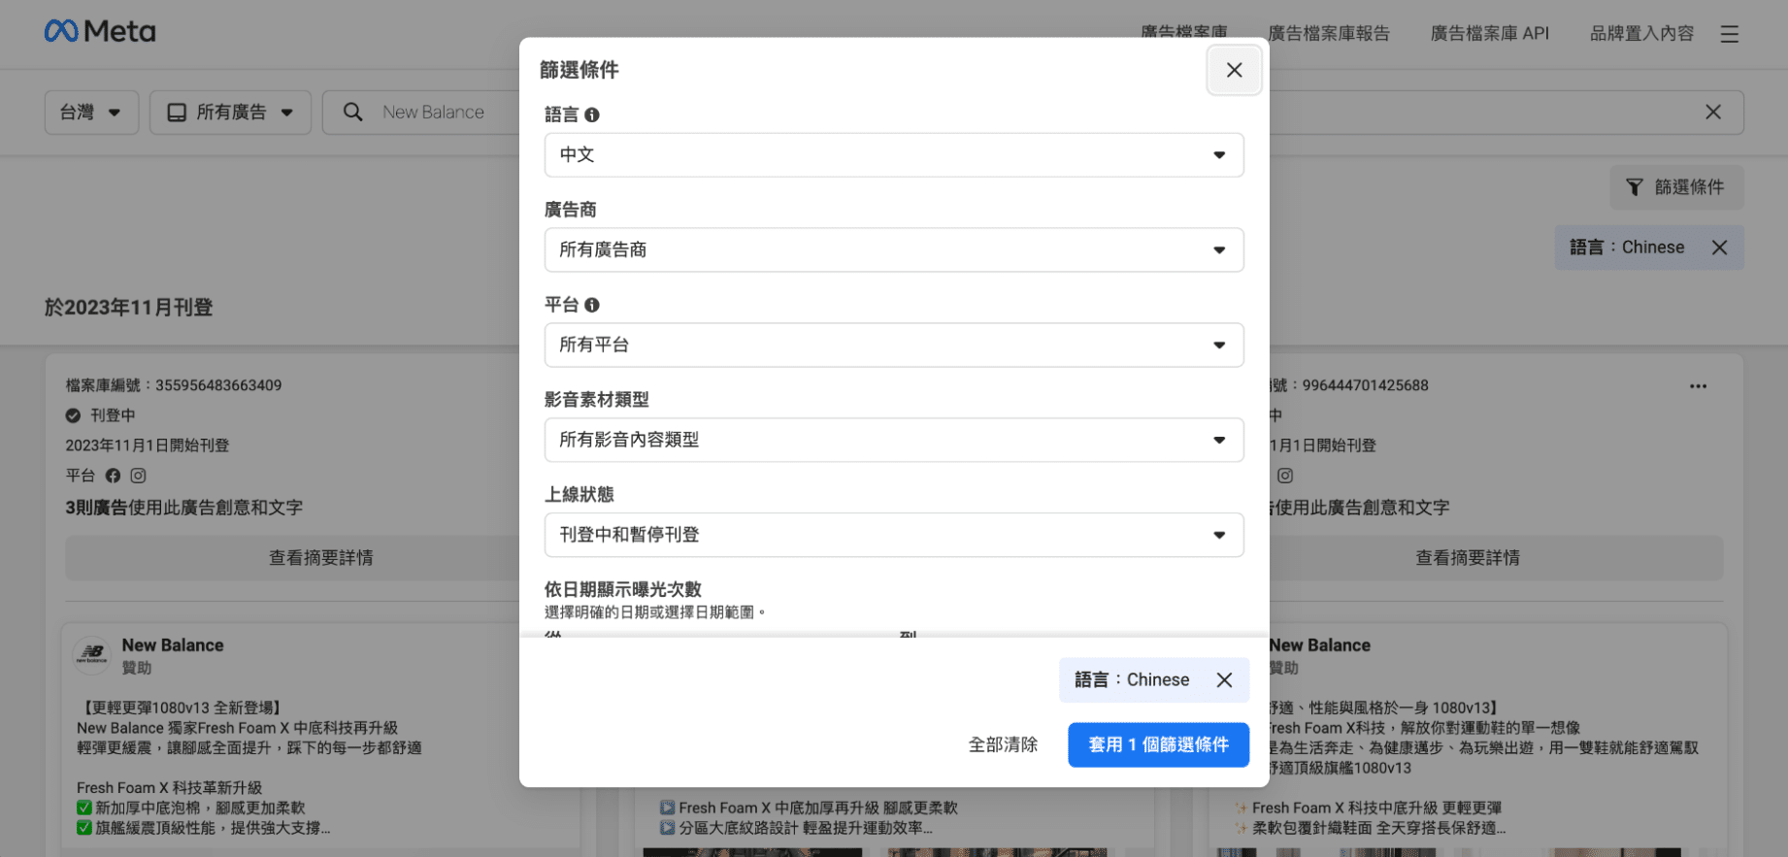Click the Instagram icon on the right ad card
The image size is (1788, 857).
pos(1285,476)
